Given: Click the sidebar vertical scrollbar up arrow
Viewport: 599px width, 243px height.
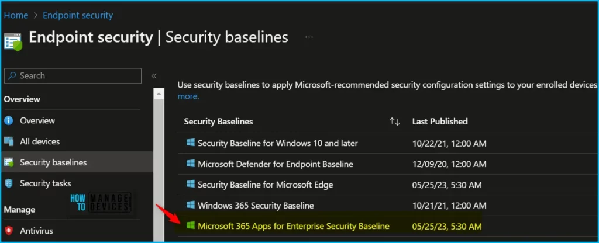Looking at the screenshot, I should [x=159, y=93].
